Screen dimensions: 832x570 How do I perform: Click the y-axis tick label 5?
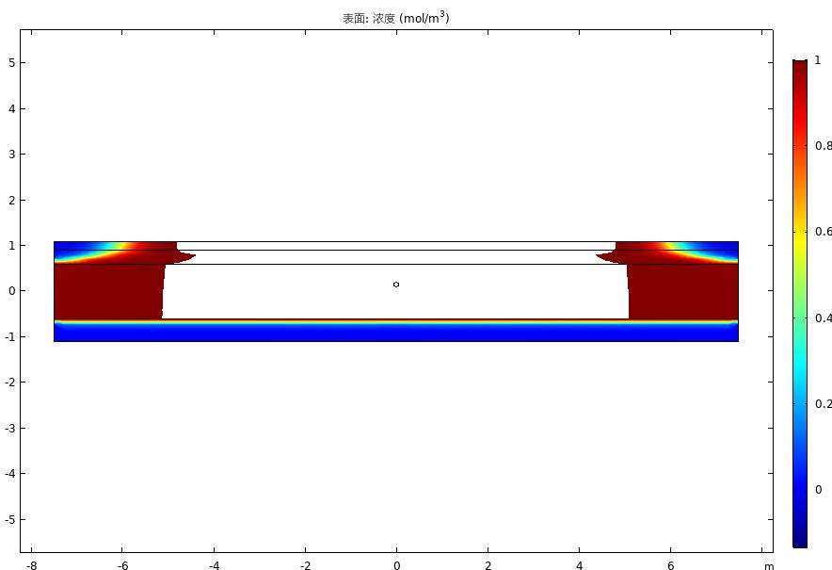click(10, 63)
